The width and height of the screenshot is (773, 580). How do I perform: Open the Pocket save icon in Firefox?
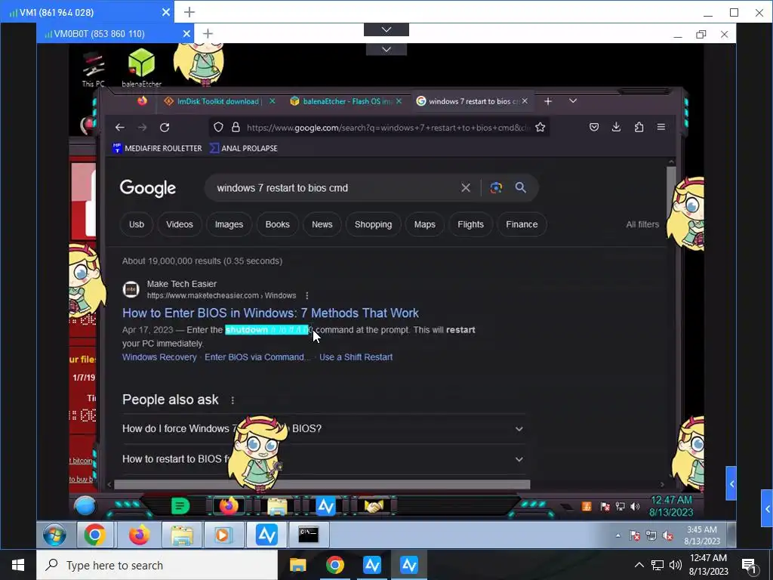click(594, 127)
